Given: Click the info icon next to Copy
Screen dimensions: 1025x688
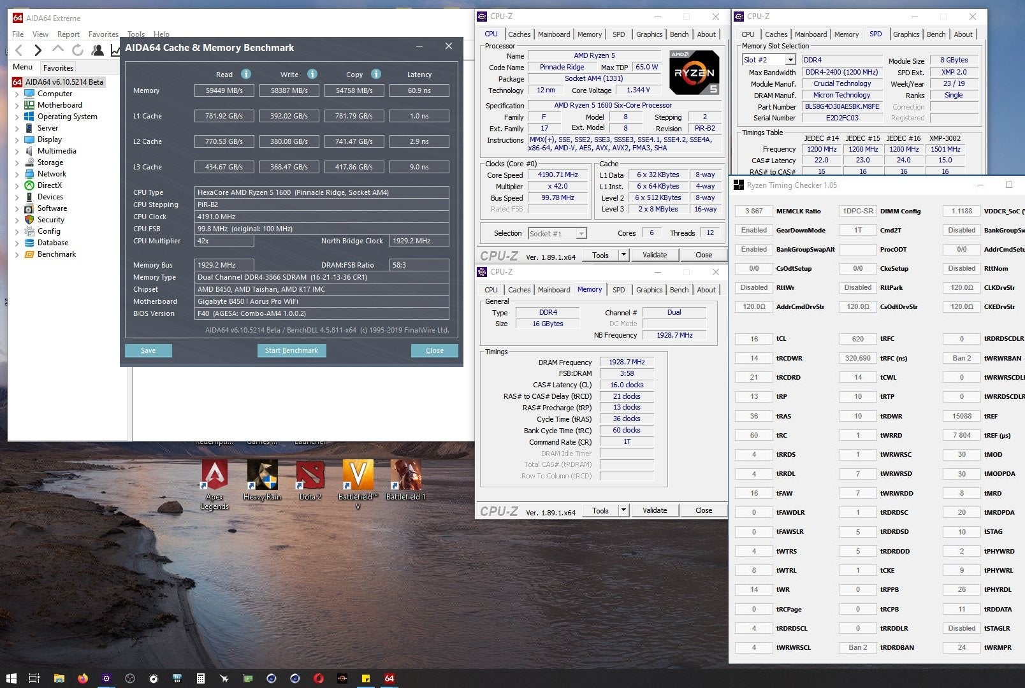Looking at the screenshot, I should (376, 74).
